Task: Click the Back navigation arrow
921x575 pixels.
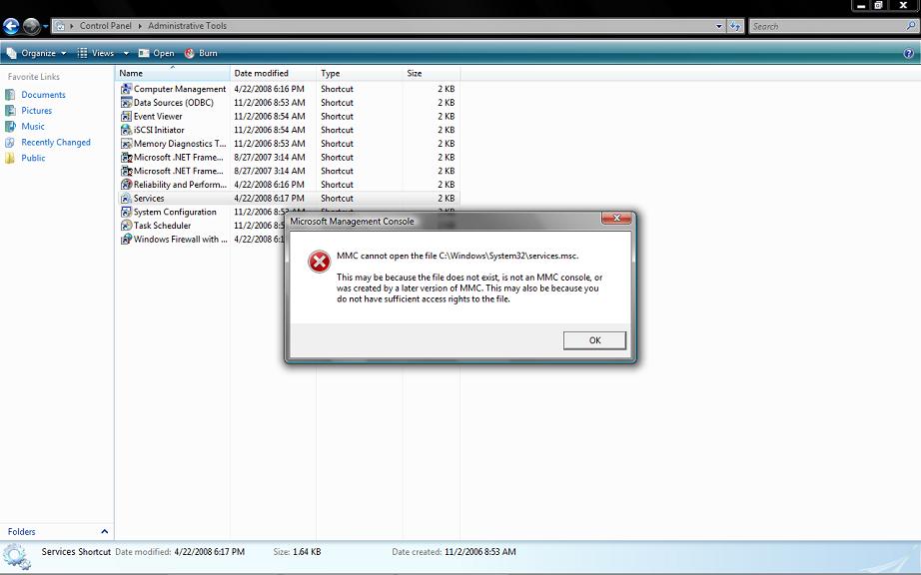Action: pyautogui.click(x=11, y=26)
